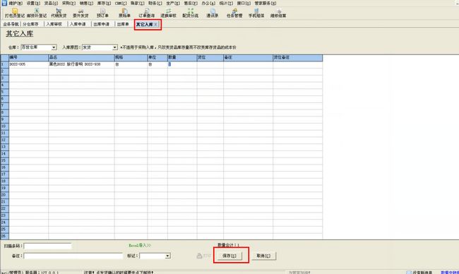Open the 财务 menu
459x274 pixels.
155,4
